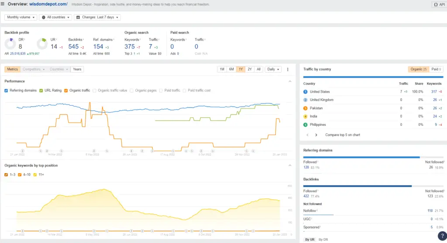
Task: Open followed backlinks count 422
Action: (306, 197)
